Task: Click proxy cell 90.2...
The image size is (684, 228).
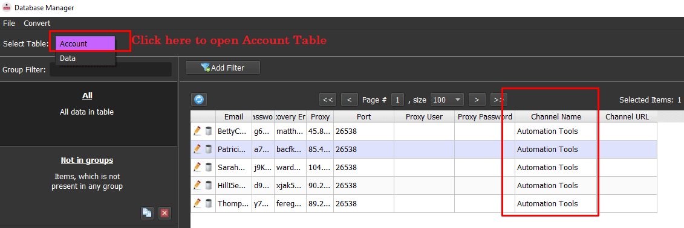Action: point(320,185)
